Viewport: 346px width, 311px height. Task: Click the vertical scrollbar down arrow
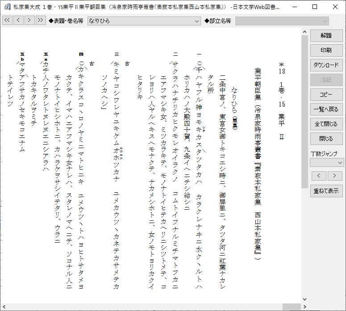305,299
